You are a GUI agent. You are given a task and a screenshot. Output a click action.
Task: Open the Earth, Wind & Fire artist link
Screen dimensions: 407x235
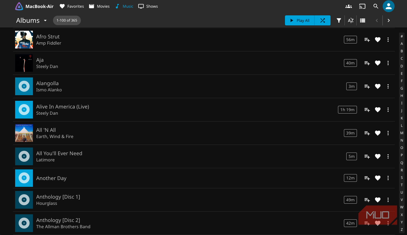pos(55,137)
